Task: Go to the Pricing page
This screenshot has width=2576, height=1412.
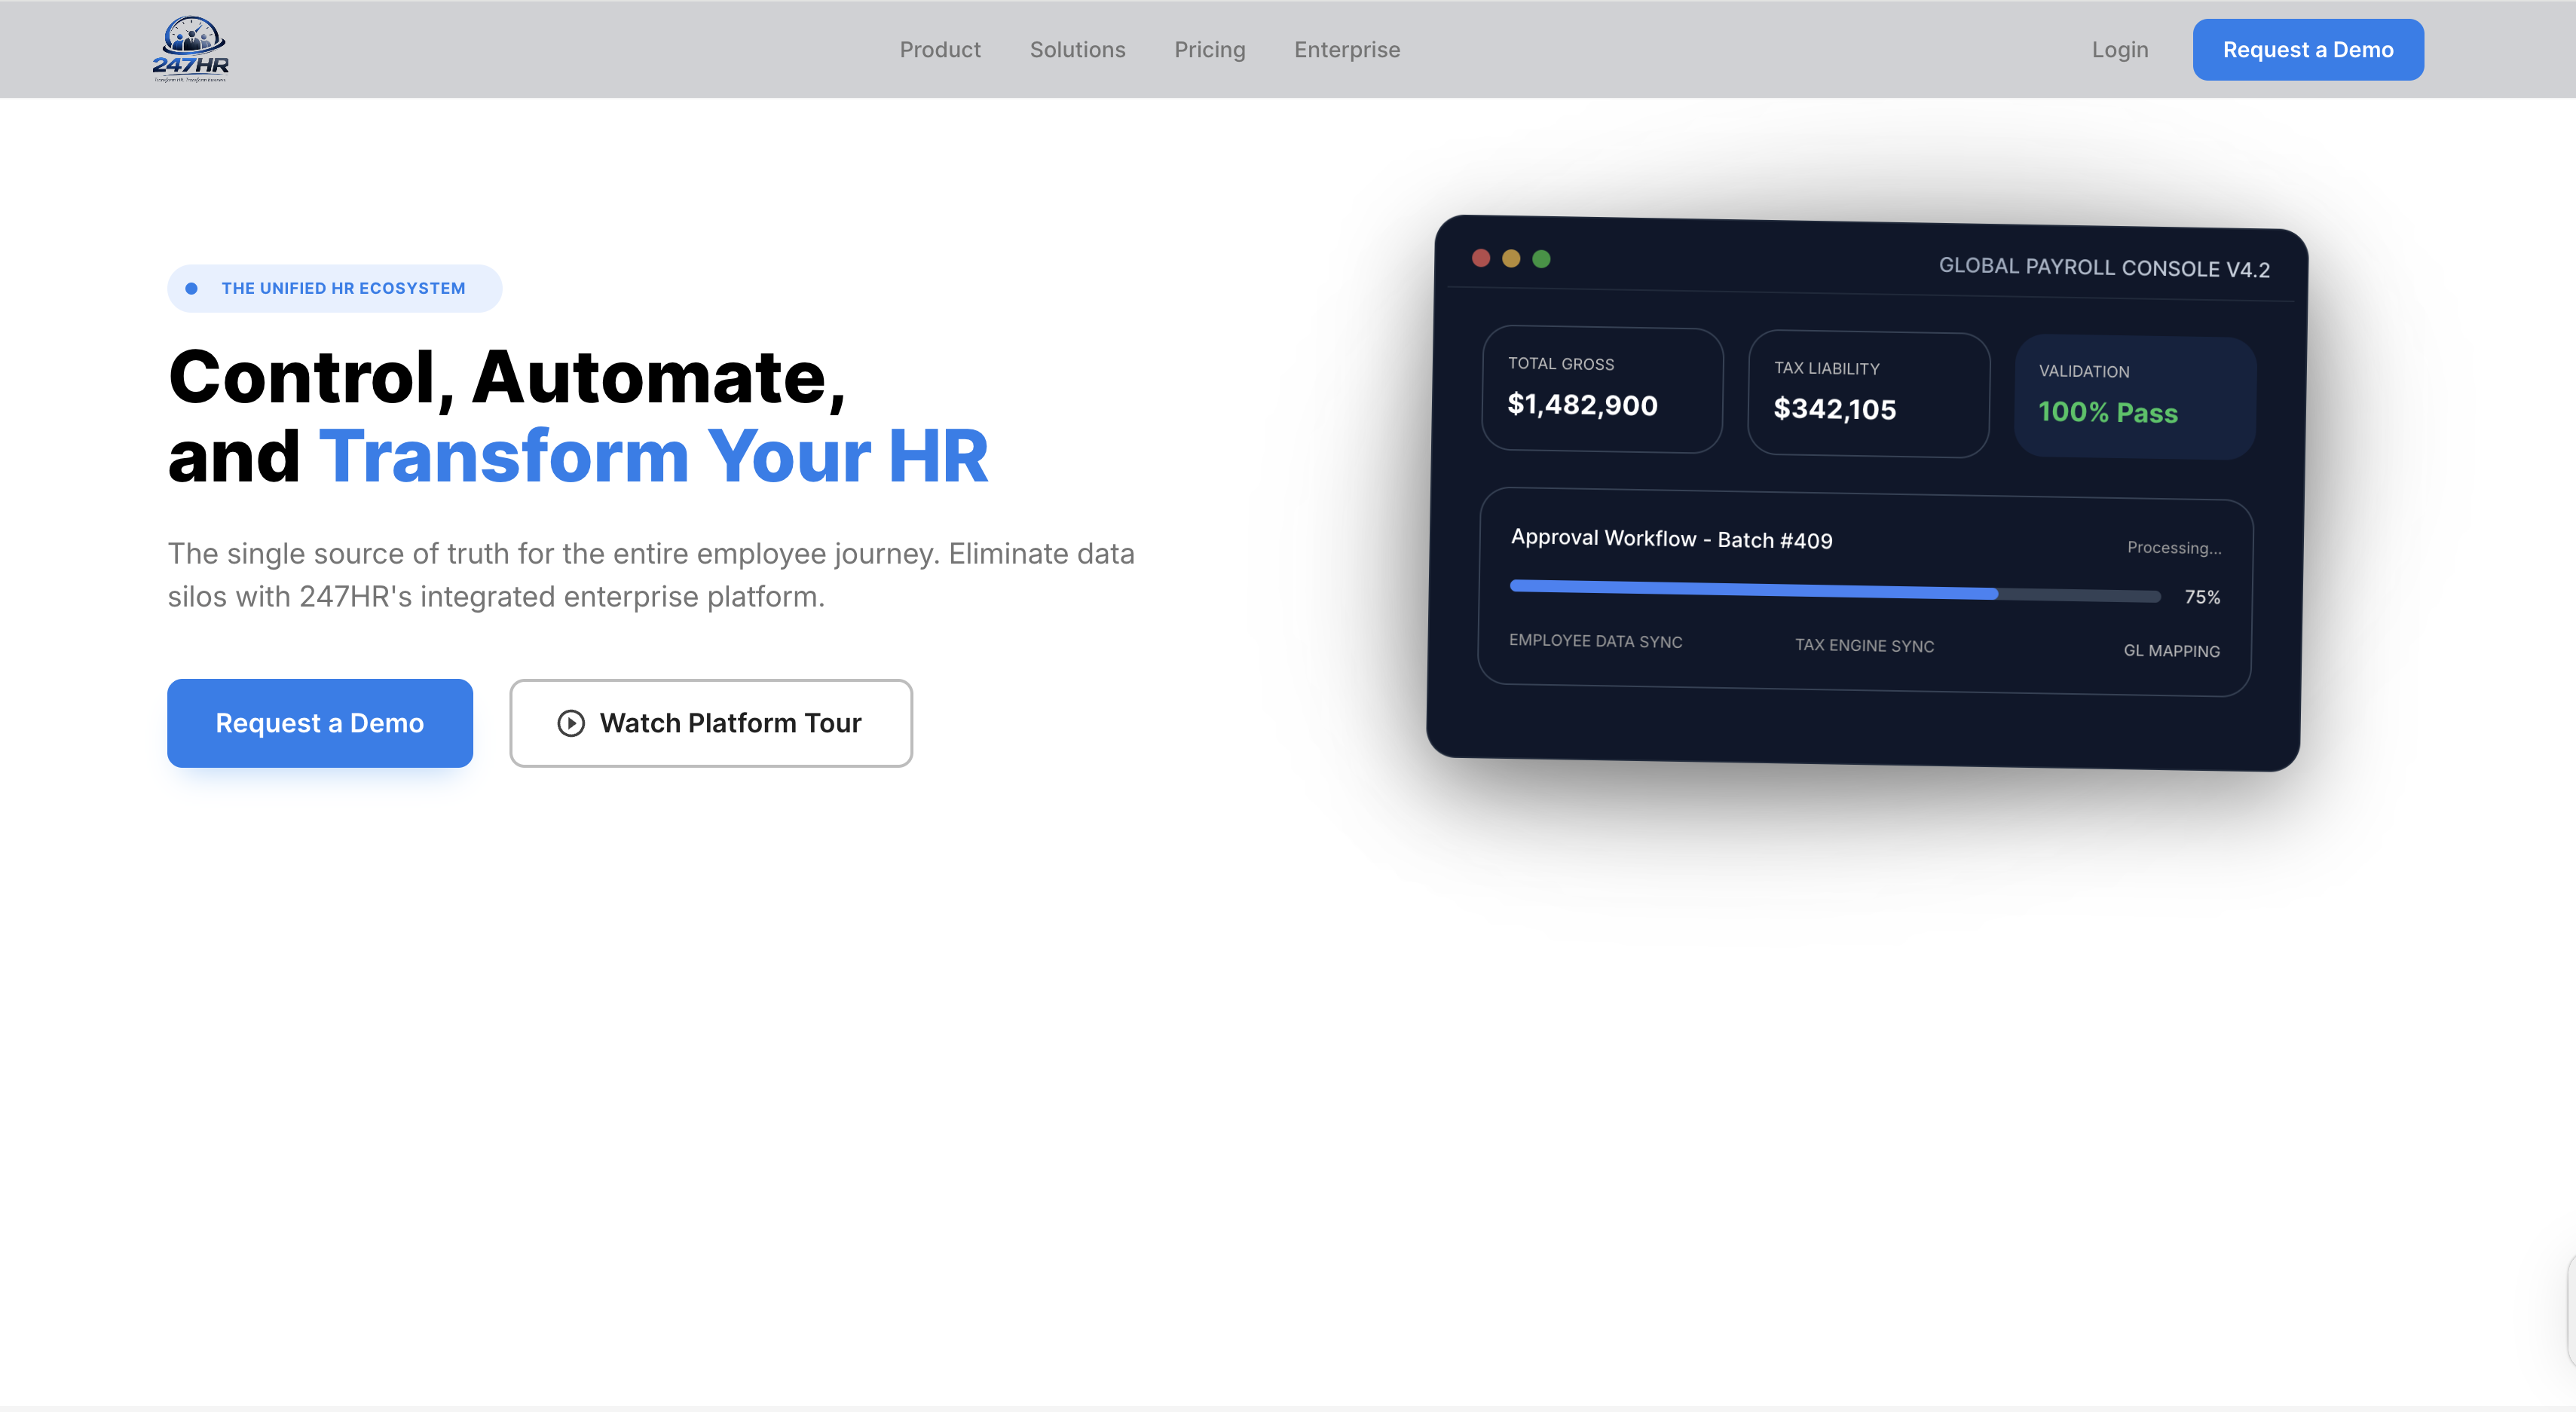Action: tap(1209, 50)
